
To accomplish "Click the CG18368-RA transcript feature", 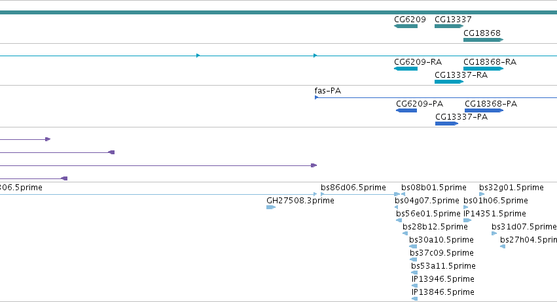I will 484,69.
